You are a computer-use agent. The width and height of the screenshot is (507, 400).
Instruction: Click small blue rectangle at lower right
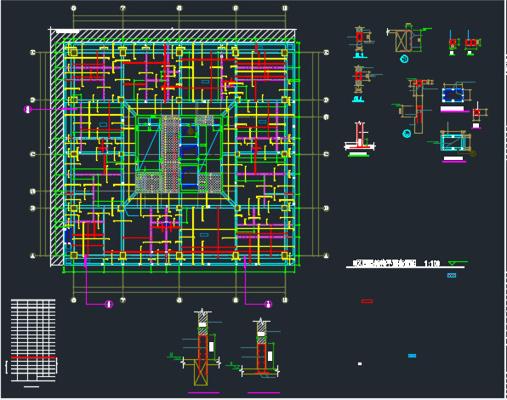click(412, 356)
